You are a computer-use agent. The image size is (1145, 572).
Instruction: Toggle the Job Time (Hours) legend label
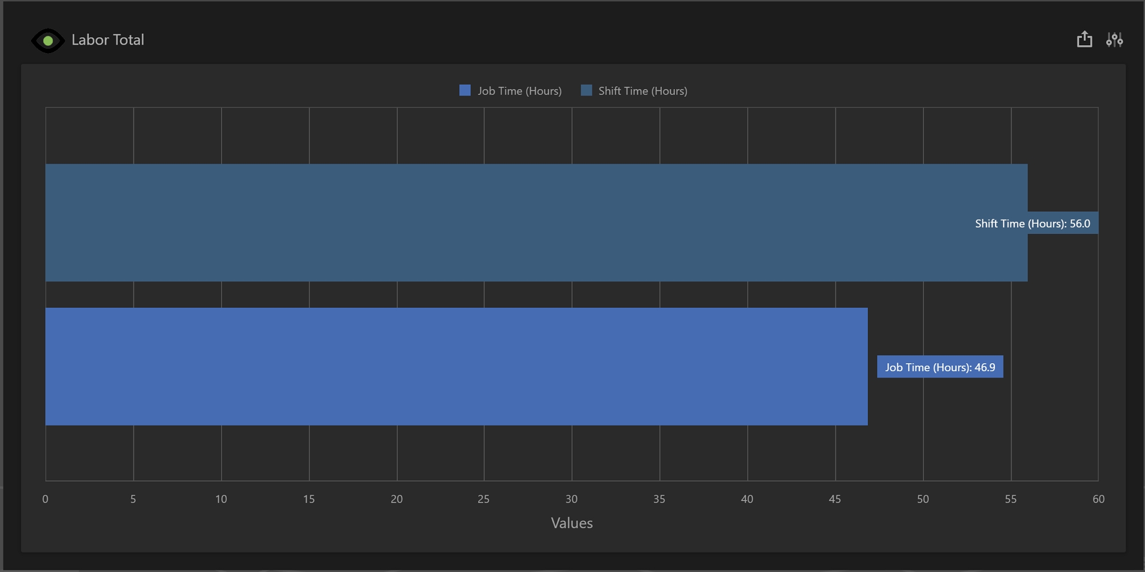[519, 91]
